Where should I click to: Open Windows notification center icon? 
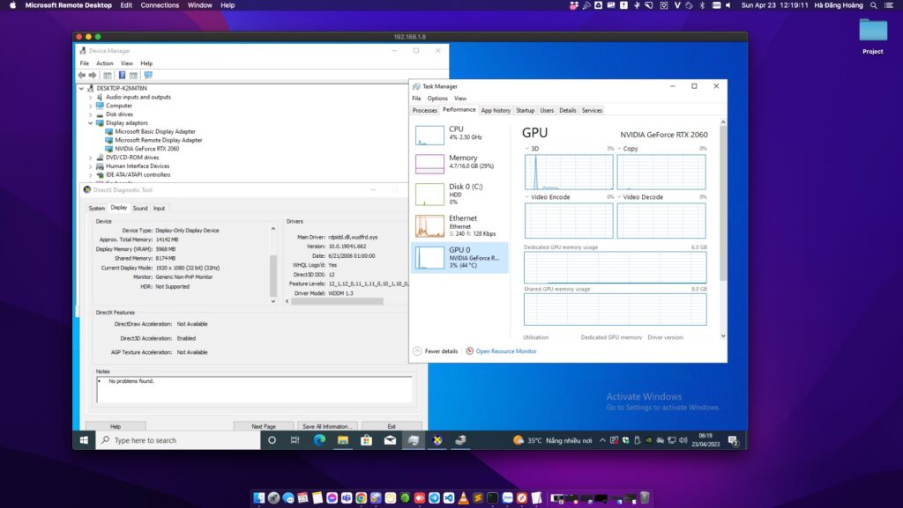coord(733,440)
